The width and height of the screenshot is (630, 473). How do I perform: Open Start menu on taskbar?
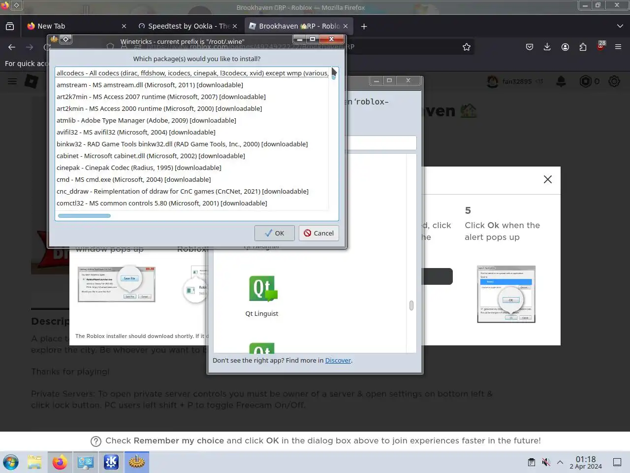pyautogui.click(x=11, y=462)
